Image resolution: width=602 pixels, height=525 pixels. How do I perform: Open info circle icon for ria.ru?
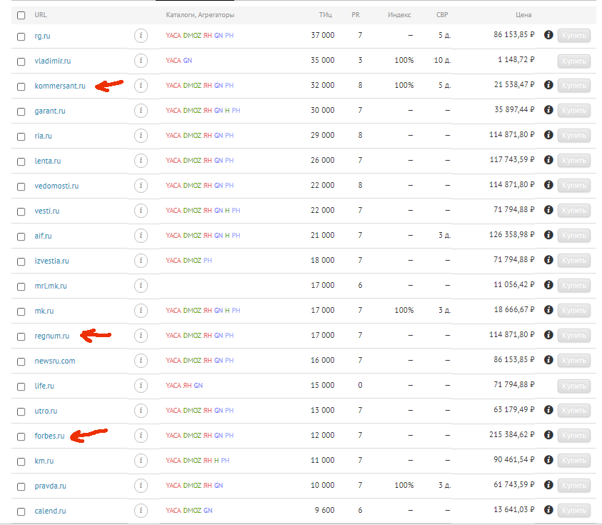click(141, 136)
